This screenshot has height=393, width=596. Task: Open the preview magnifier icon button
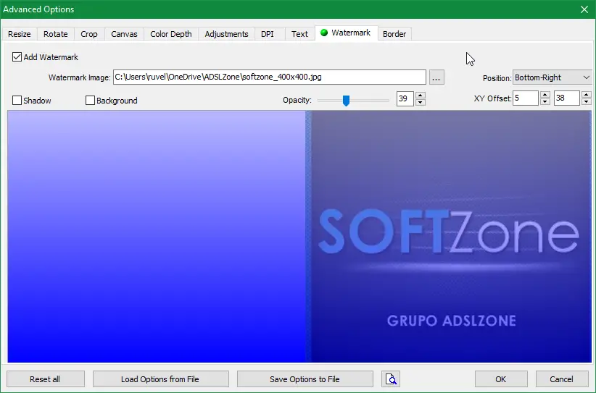[x=391, y=379]
